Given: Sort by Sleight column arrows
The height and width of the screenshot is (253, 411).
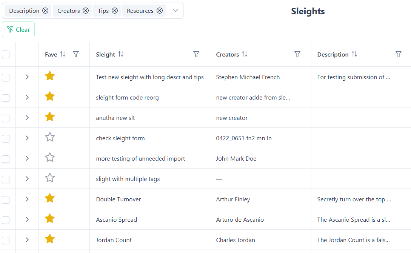Looking at the screenshot, I should [121, 54].
